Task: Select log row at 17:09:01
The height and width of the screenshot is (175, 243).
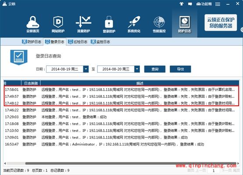Action: point(121,137)
